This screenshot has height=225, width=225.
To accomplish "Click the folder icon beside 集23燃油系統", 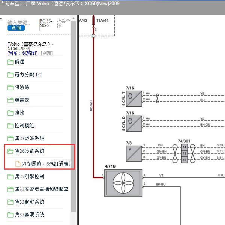I will click(10, 138).
